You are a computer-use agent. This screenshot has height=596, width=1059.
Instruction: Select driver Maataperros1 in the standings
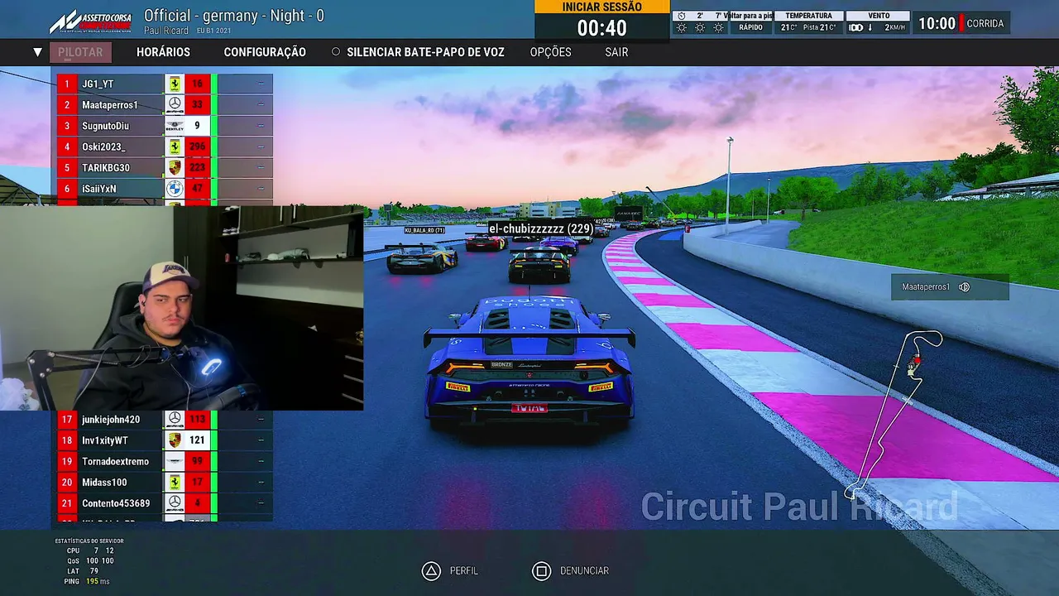[165, 105]
